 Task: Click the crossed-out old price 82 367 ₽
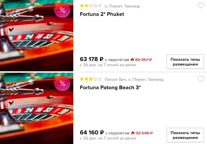(x=144, y=60)
